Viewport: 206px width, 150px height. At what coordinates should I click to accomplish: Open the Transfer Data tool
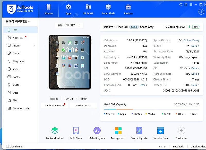[160, 133]
